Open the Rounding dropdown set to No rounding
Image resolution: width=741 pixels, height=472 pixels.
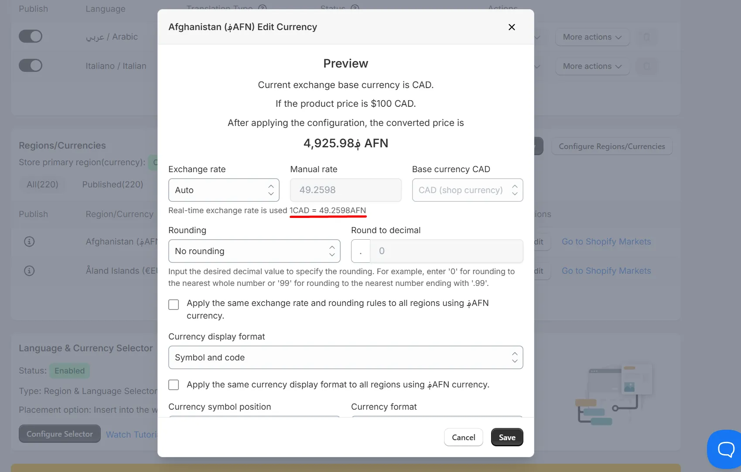point(254,251)
